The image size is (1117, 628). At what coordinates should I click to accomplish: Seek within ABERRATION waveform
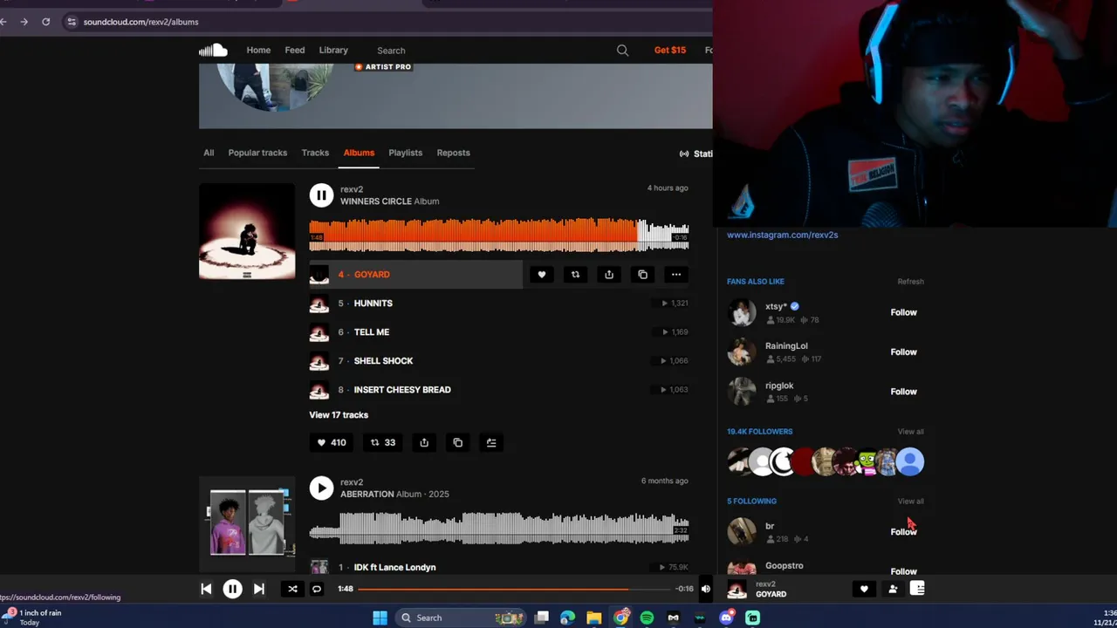(x=498, y=528)
